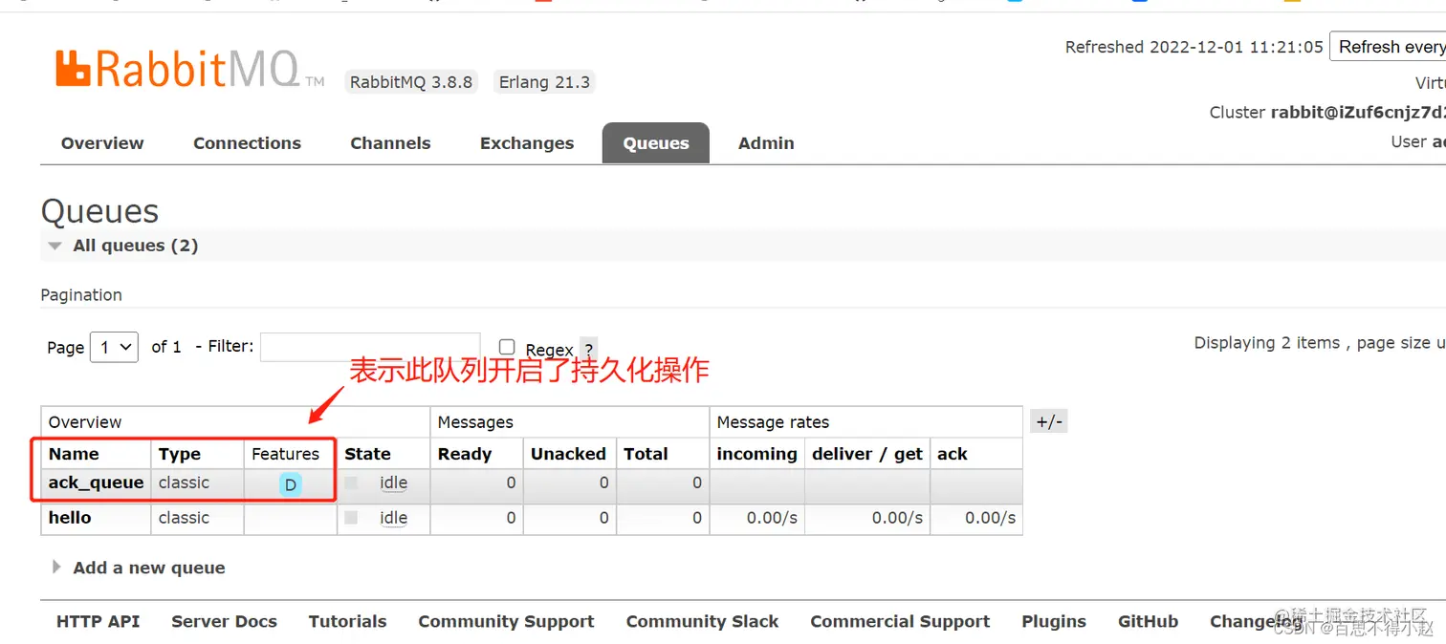Sort by the ack column header

(x=952, y=454)
